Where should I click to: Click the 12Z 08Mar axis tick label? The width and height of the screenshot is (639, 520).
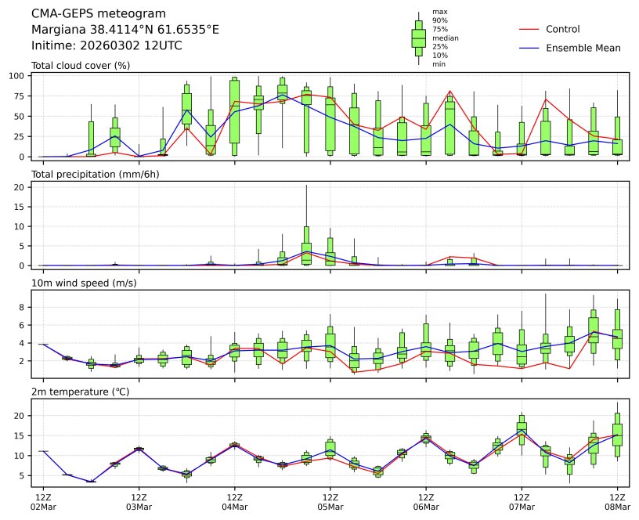(x=616, y=502)
